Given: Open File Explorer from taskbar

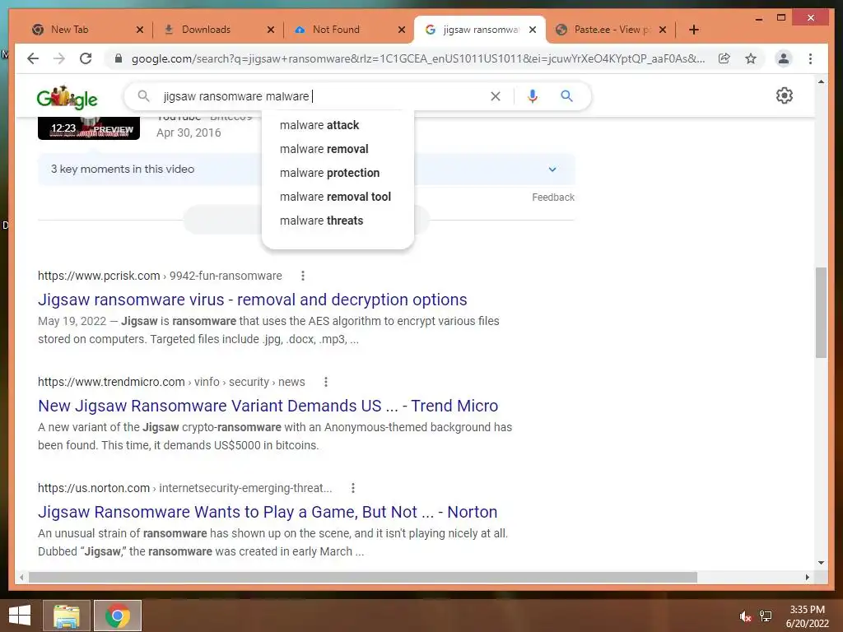Looking at the screenshot, I should click(x=67, y=616).
